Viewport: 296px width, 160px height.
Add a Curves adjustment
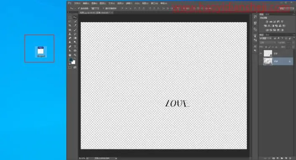click(275, 22)
